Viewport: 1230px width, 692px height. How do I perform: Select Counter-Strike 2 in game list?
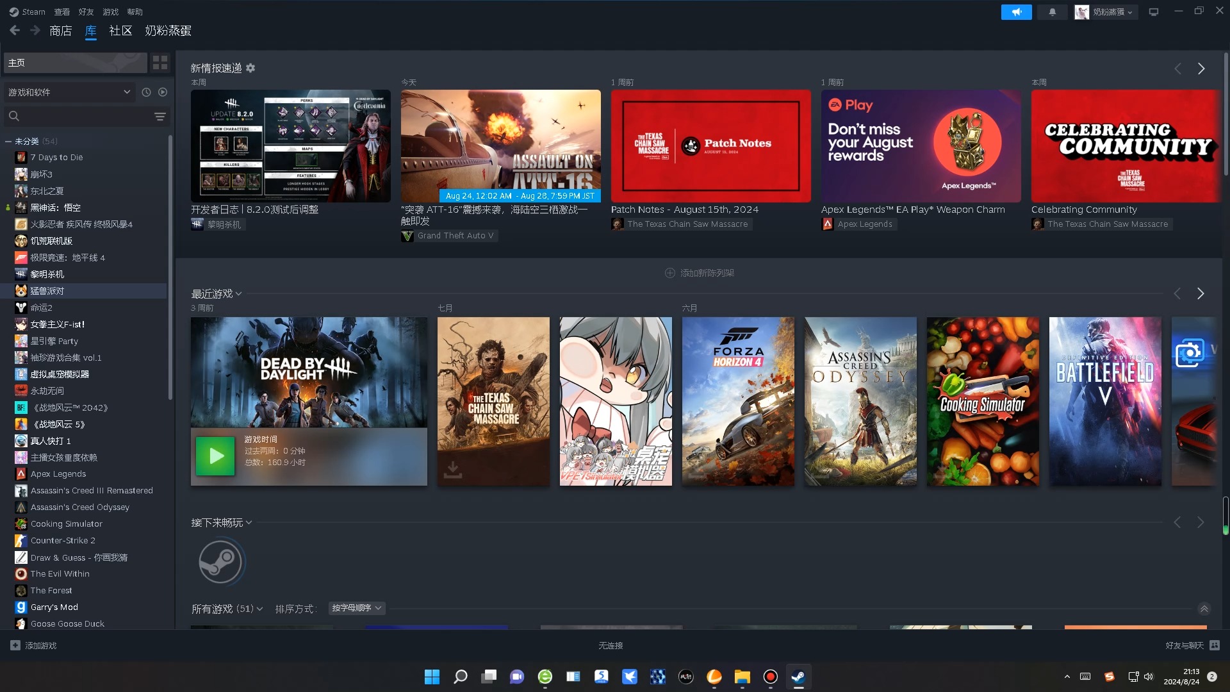click(x=63, y=541)
